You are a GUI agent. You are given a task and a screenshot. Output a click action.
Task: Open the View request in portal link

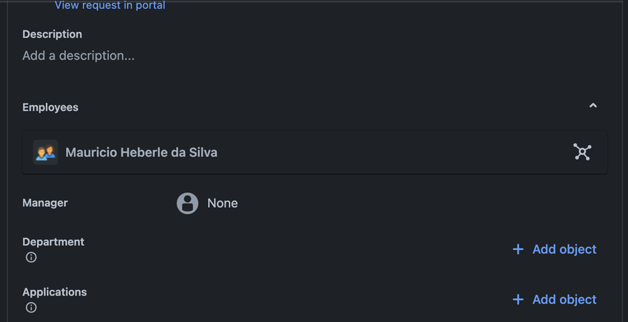point(110,5)
